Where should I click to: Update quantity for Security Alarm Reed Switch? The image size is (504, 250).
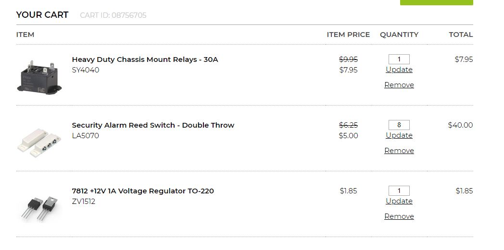[399, 135]
